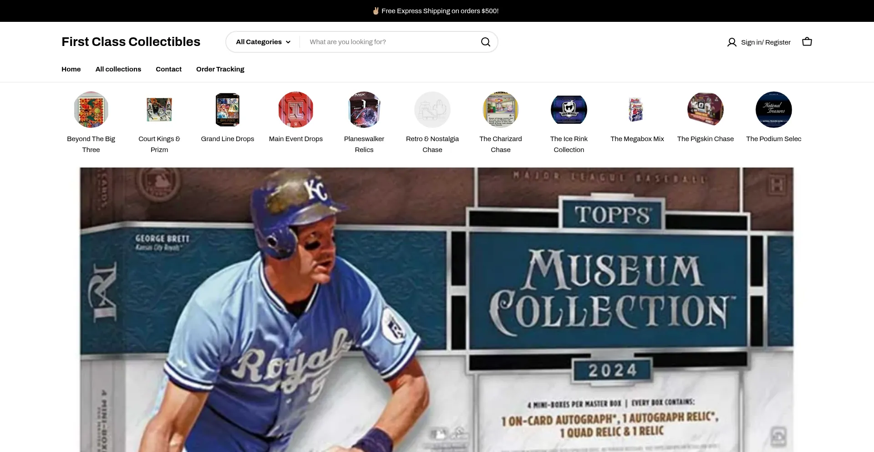The height and width of the screenshot is (452, 874).
Task: Open Court Kings & Prizm collection image
Action: click(159, 110)
